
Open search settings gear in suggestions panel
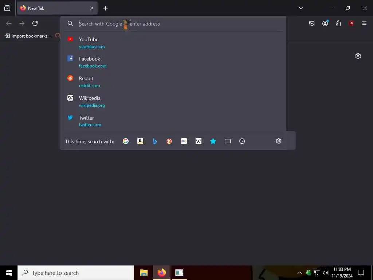(279, 141)
